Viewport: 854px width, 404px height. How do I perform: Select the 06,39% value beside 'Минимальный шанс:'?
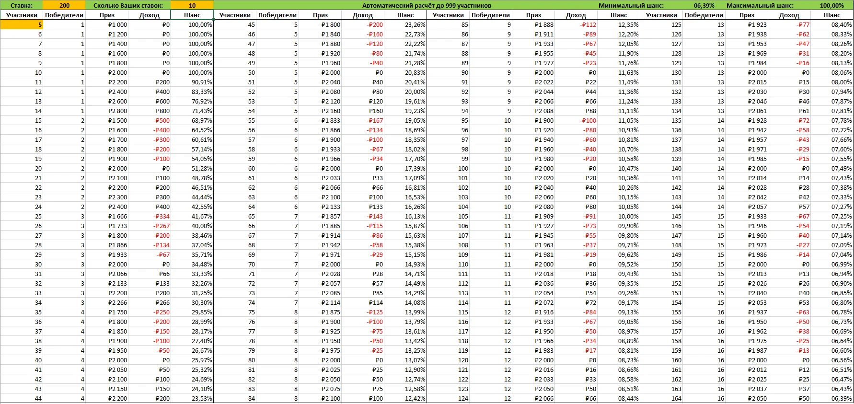704,5
